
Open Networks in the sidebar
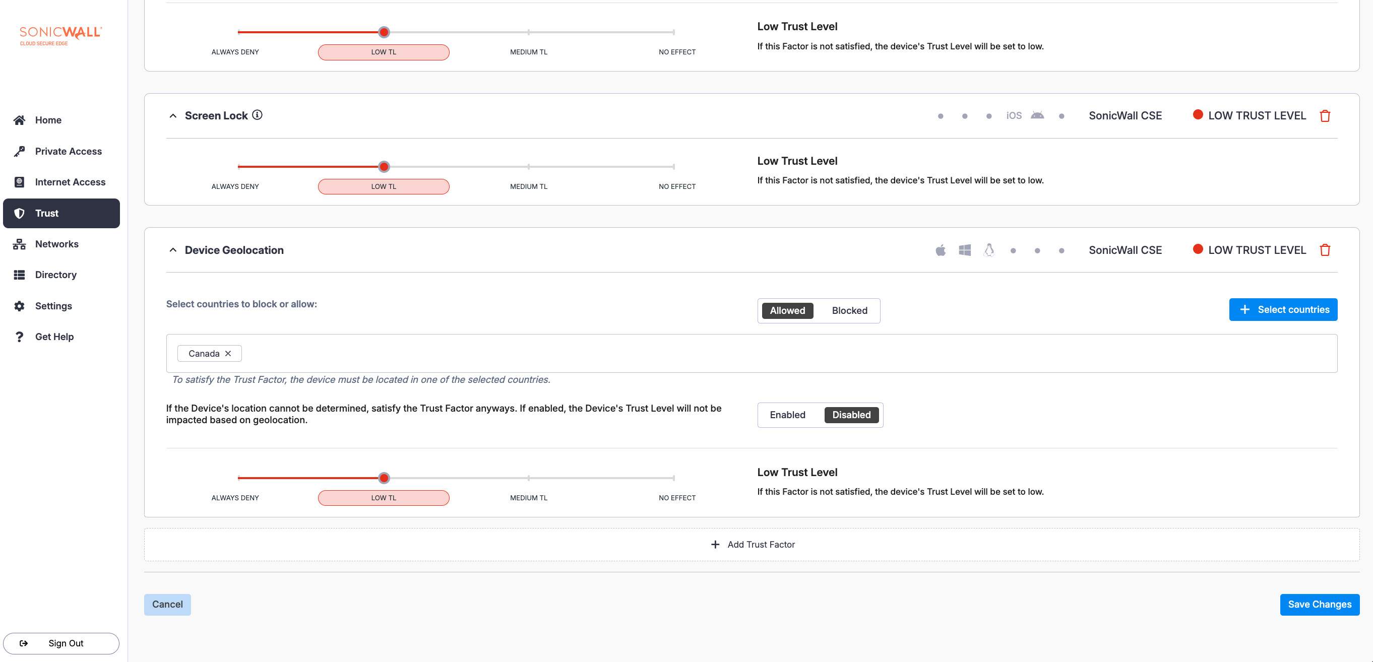[56, 244]
